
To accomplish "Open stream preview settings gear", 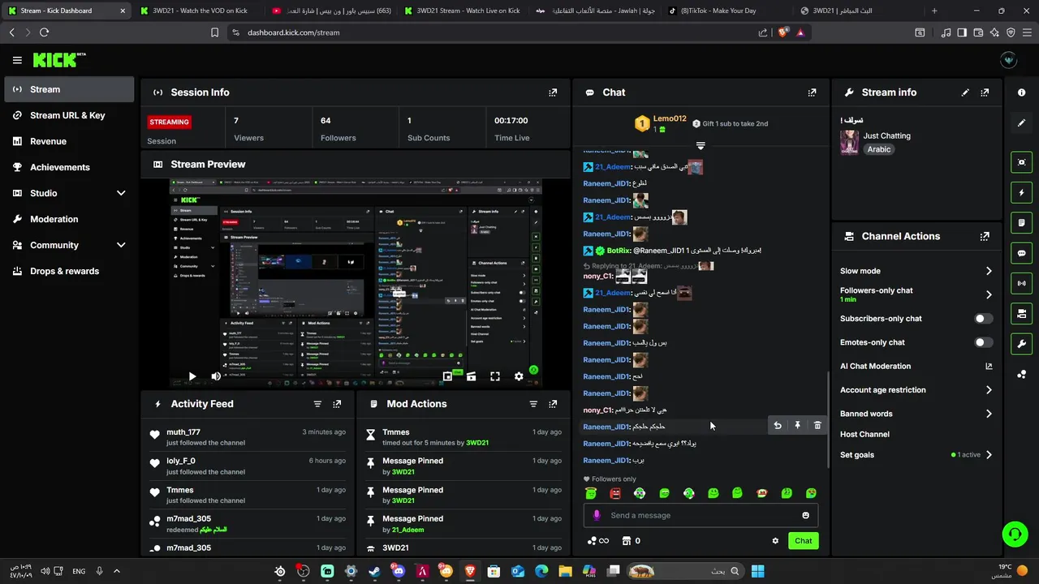I will (x=519, y=376).
